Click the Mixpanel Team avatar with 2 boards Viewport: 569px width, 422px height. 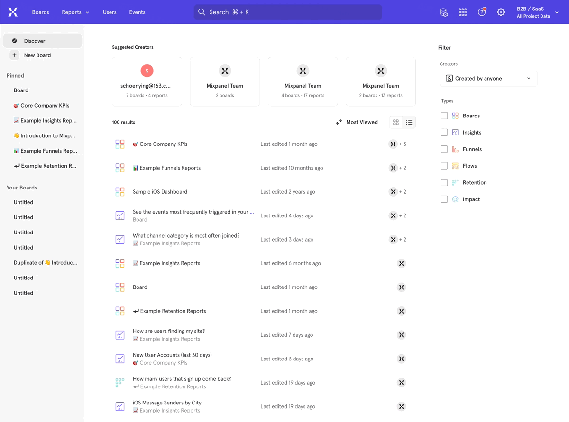coord(225,71)
